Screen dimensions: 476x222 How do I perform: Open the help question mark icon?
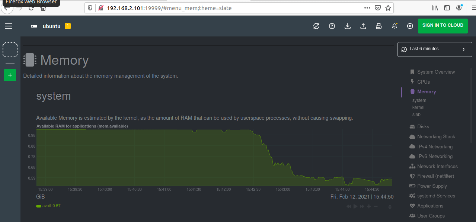click(x=332, y=26)
